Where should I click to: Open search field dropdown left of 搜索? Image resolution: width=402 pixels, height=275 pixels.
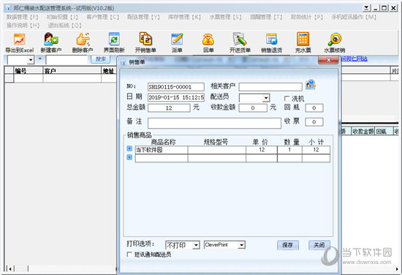coord(31,60)
